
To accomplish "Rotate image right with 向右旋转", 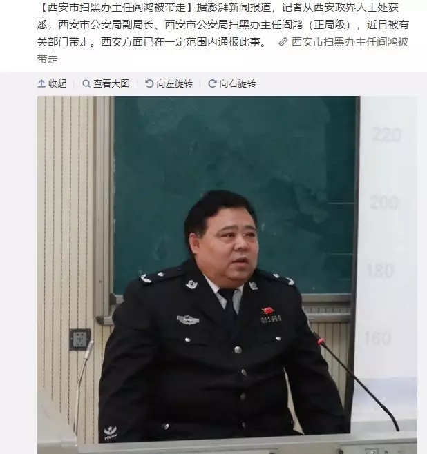I will click(x=238, y=83).
